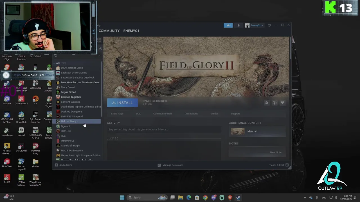Open Steam notifications bell
The height and width of the screenshot is (202, 360).
(239, 25)
